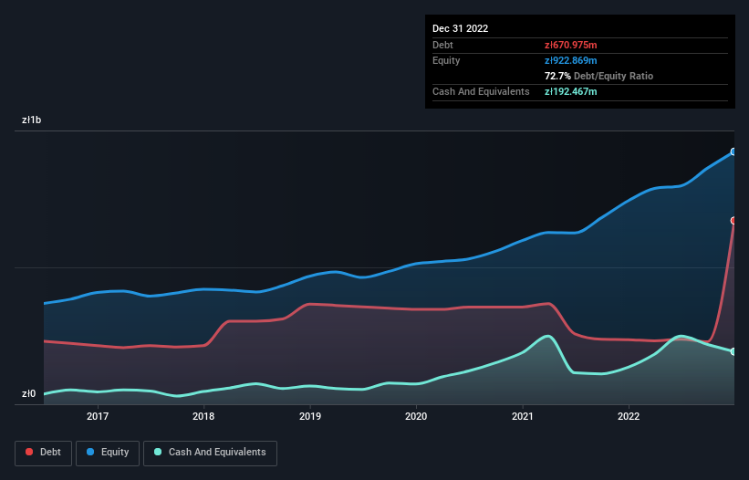Click the 2022 axis label
The image size is (749, 480).
pyautogui.click(x=629, y=416)
